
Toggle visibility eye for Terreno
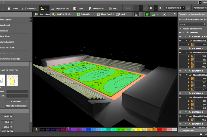(180, 33)
